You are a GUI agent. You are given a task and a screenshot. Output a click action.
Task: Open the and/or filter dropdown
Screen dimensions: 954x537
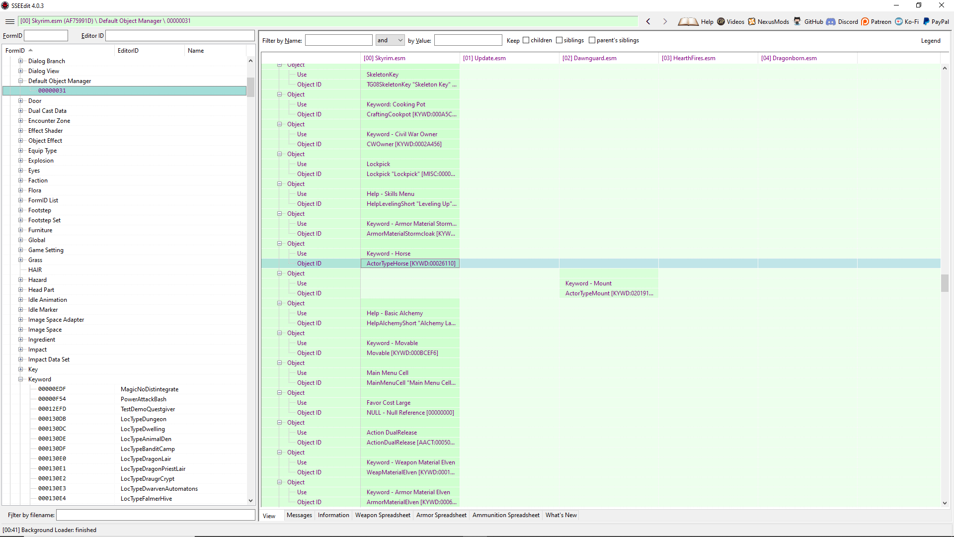(x=390, y=40)
